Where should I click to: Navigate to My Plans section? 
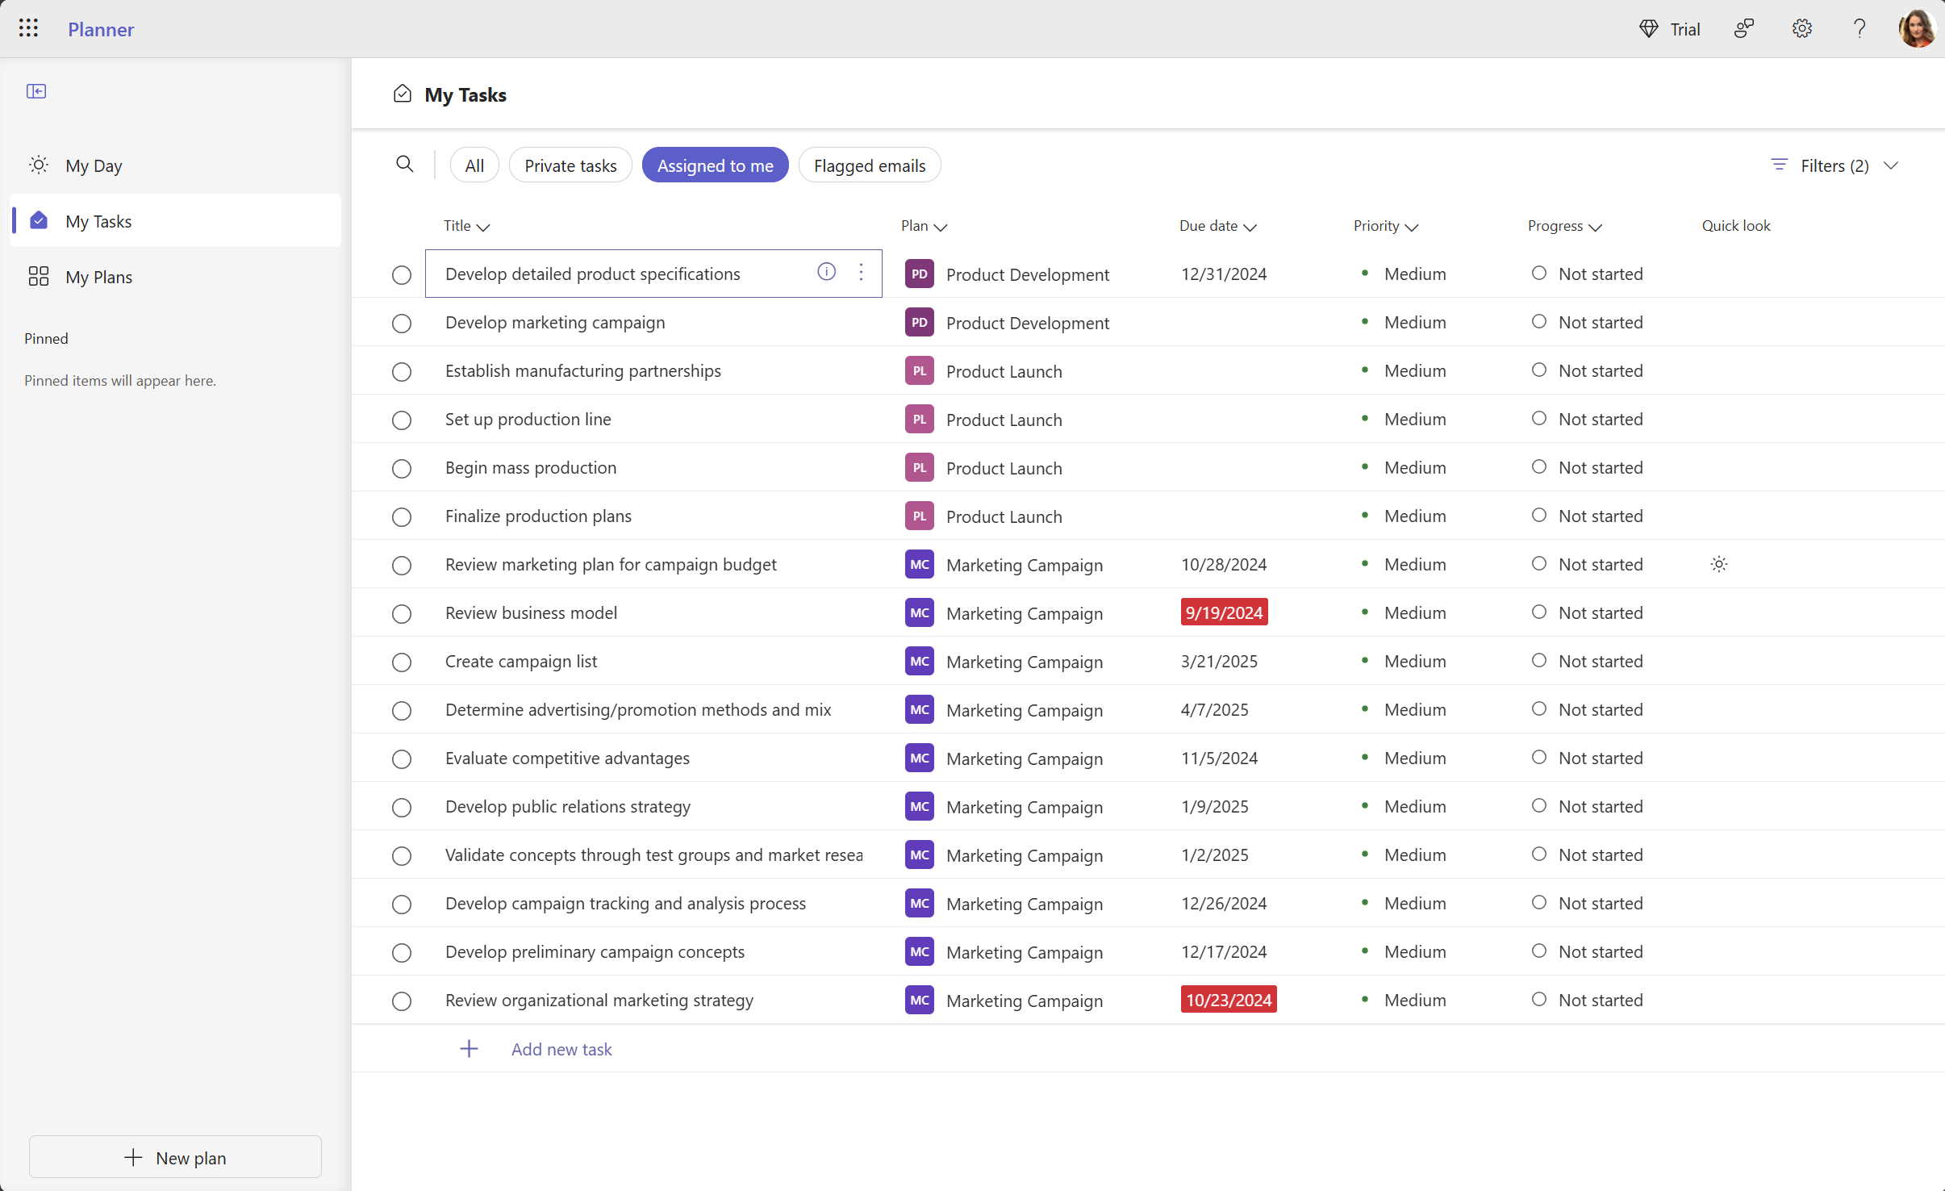click(98, 277)
